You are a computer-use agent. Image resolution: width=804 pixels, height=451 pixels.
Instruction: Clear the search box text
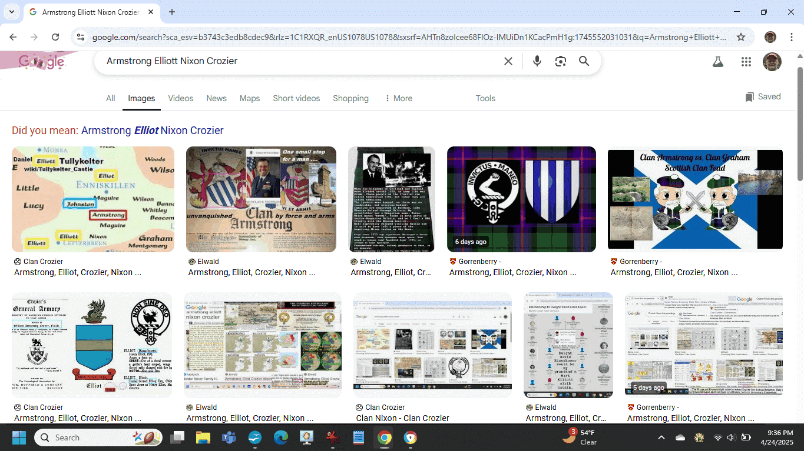coord(508,61)
